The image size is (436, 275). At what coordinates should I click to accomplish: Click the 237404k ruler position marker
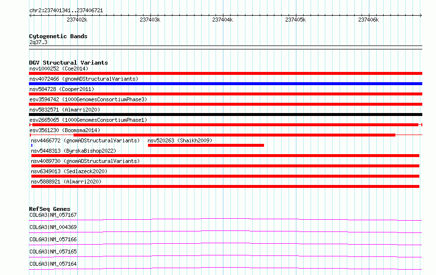(x=222, y=20)
